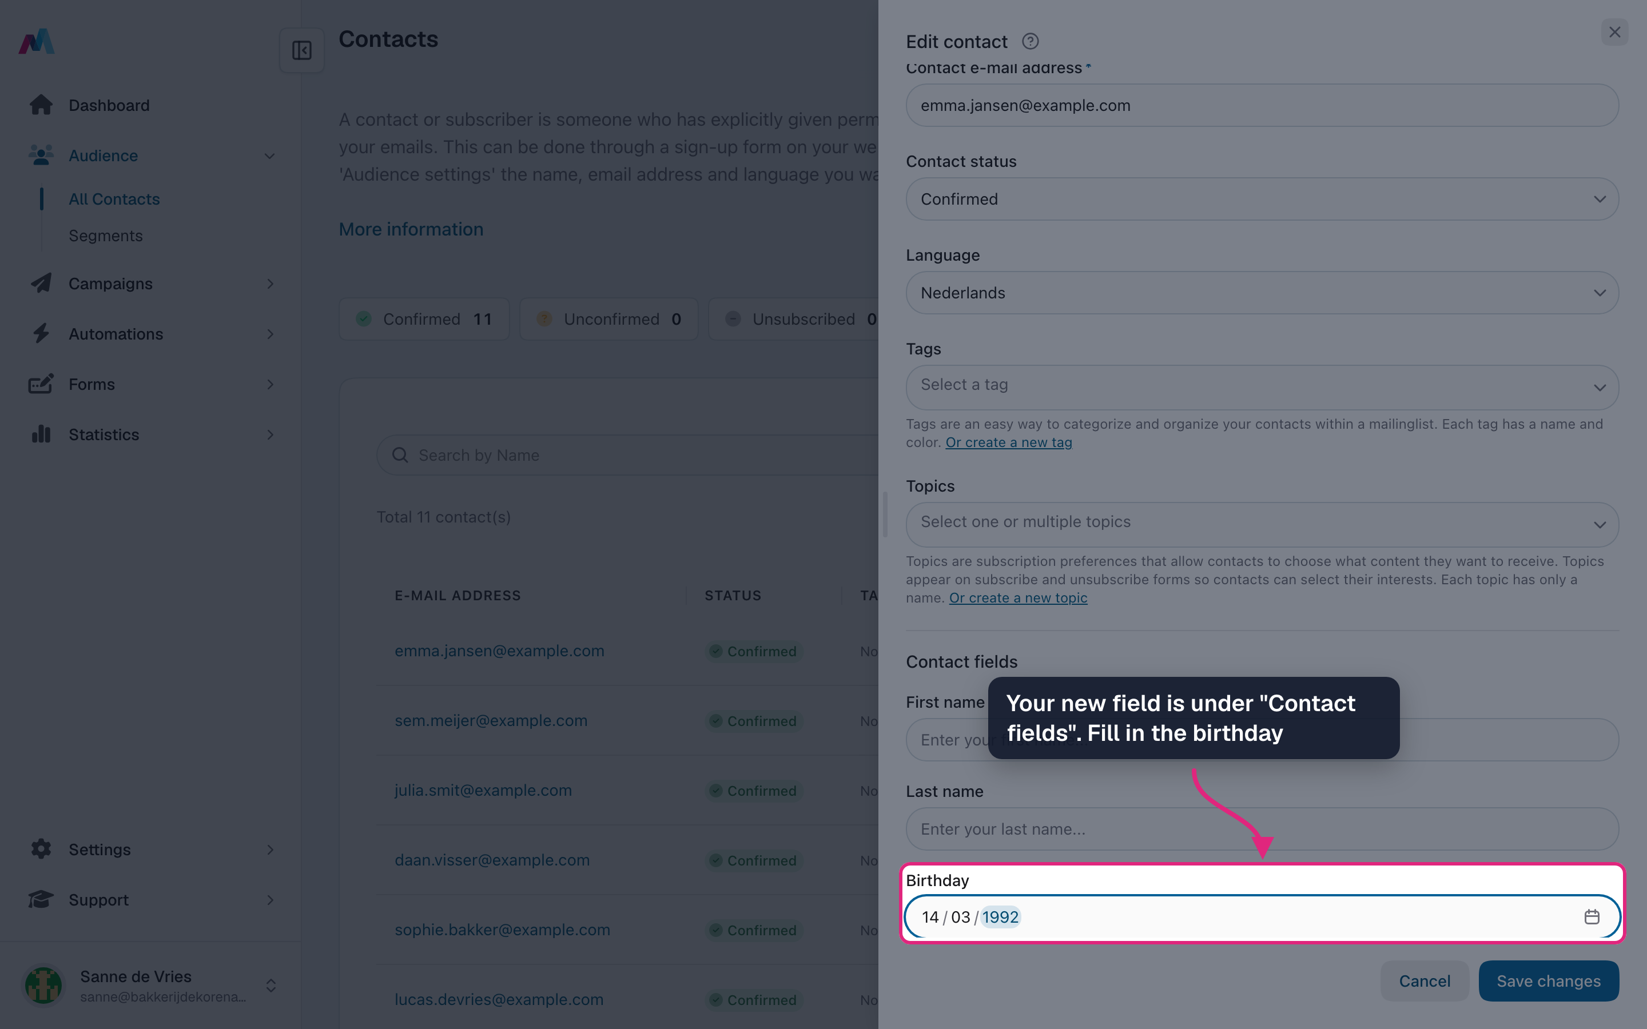Select the Unconfirmed 0 filter tab
The height and width of the screenshot is (1029, 1647).
click(608, 318)
